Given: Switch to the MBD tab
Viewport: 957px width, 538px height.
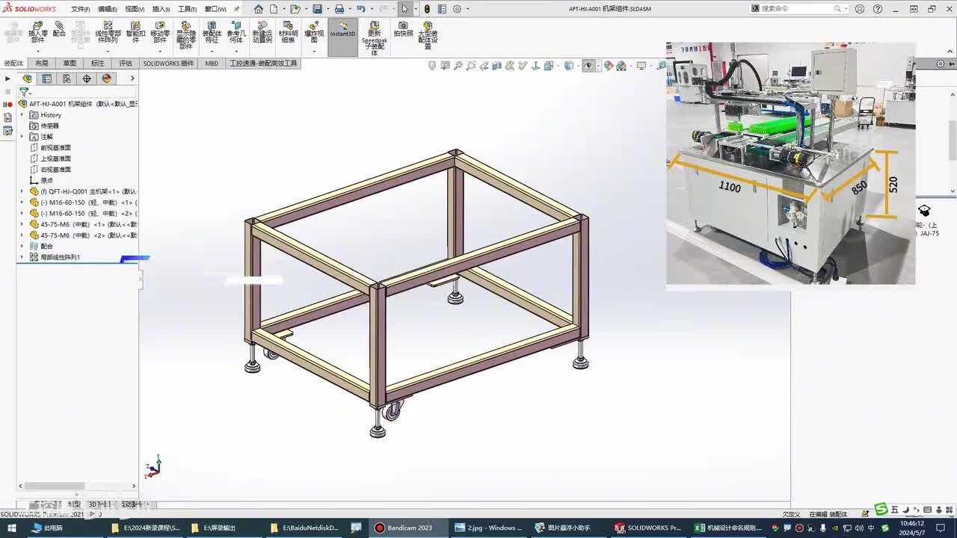Looking at the screenshot, I should coord(212,64).
